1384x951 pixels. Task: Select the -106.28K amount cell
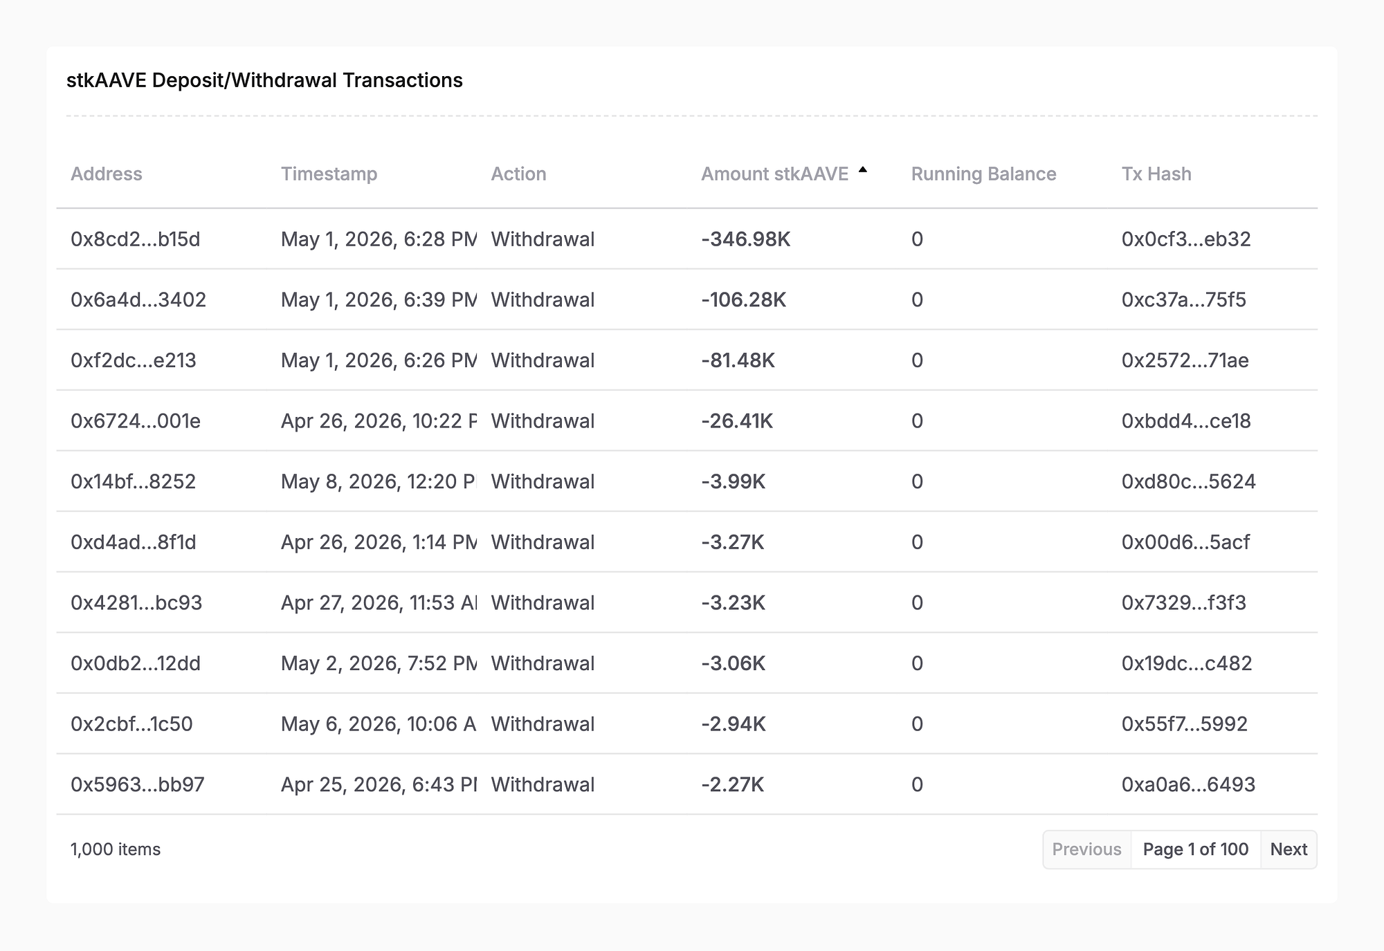(x=744, y=299)
